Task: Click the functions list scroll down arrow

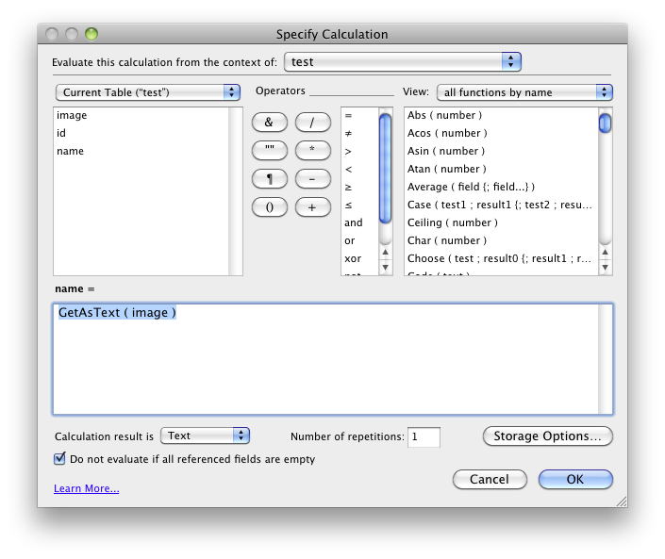Action: (606, 268)
